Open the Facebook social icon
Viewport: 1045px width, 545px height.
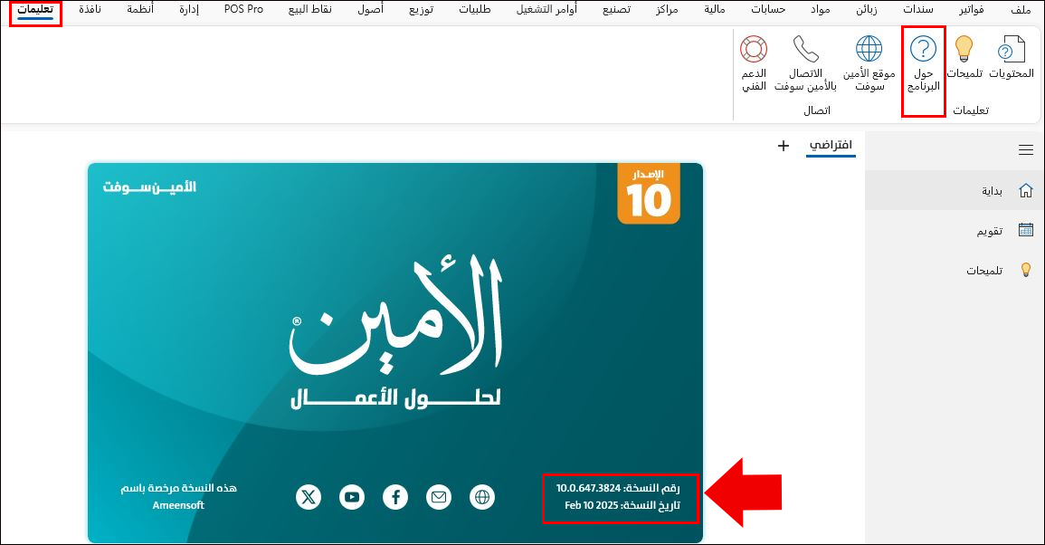[395, 497]
